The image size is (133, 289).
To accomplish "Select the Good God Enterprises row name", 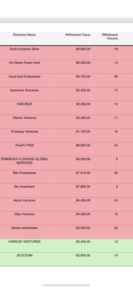I will point(24,76).
